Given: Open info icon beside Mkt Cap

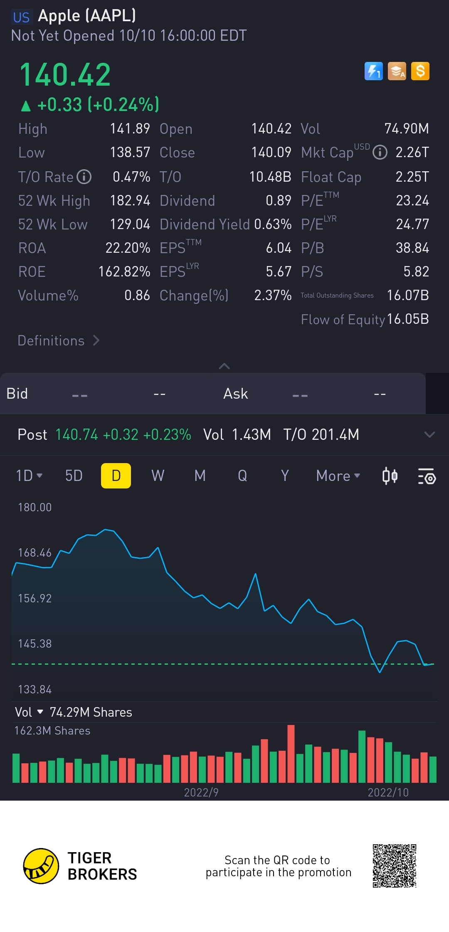Looking at the screenshot, I should tap(380, 153).
